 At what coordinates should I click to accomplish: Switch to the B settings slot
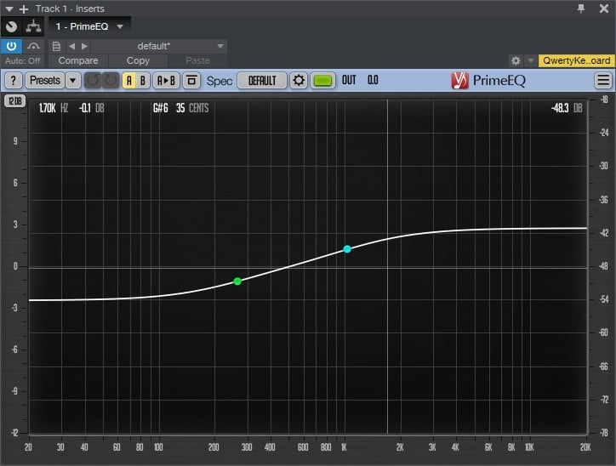pyautogui.click(x=143, y=81)
